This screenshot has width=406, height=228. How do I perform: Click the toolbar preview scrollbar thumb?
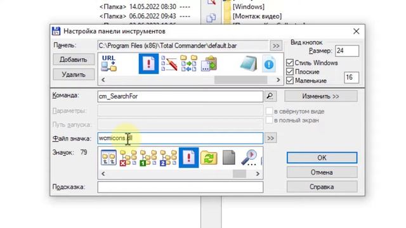[240, 80]
